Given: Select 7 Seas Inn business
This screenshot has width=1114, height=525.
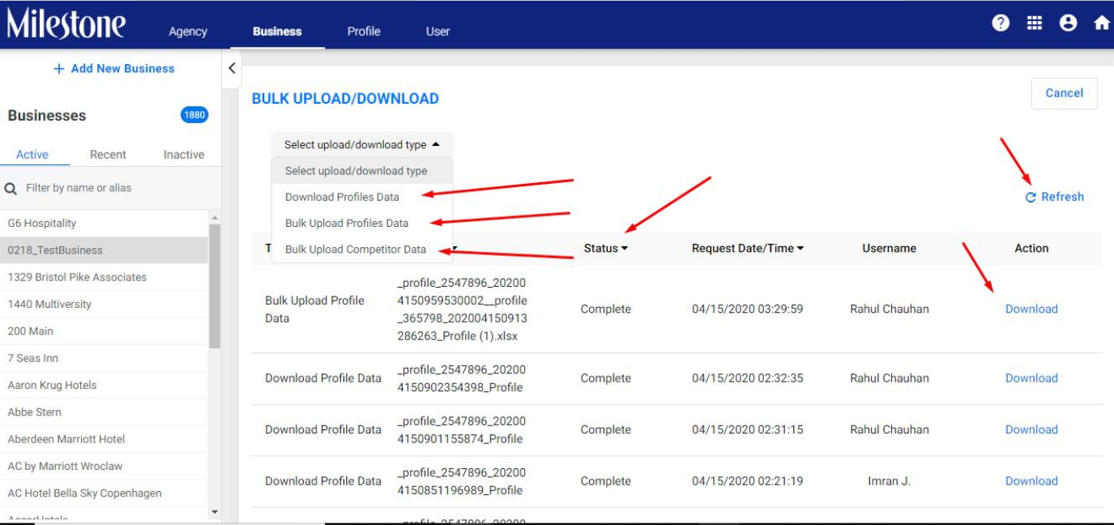Looking at the screenshot, I should click(105, 358).
